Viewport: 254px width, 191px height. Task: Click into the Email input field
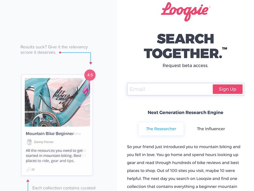(x=168, y=89)
